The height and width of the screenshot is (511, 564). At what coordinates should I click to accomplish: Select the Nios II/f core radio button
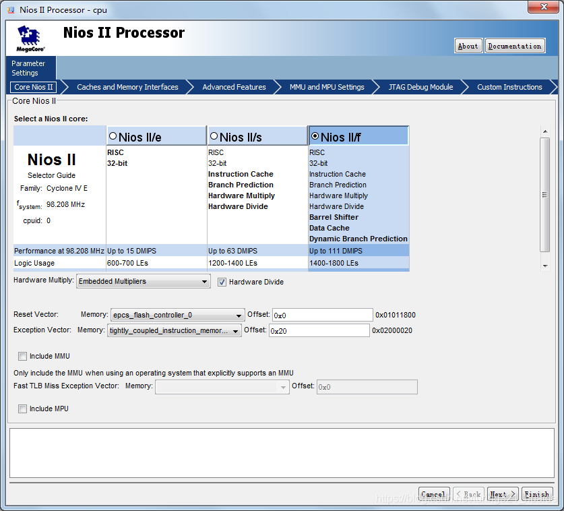pos(315,136)
